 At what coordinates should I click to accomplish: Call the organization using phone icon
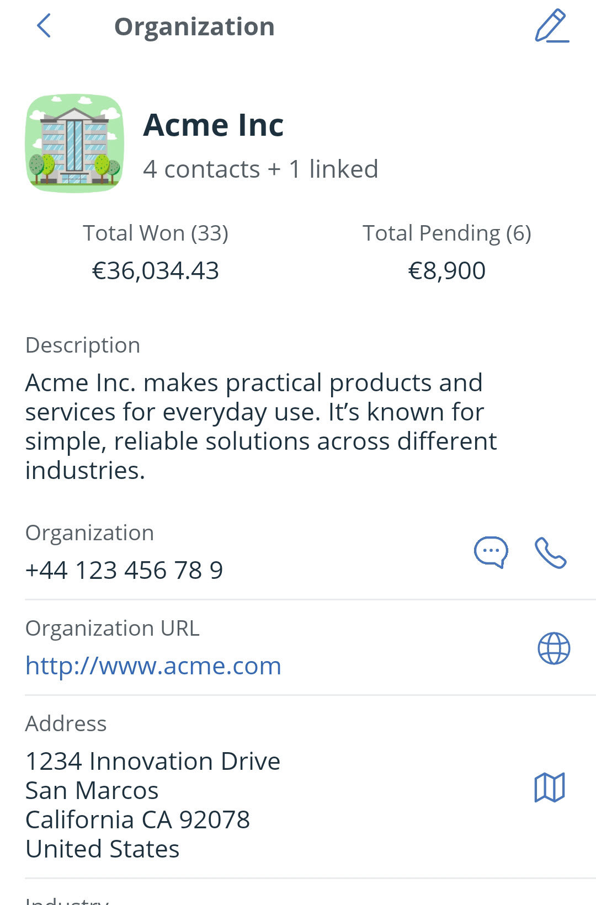pos(551,552)
